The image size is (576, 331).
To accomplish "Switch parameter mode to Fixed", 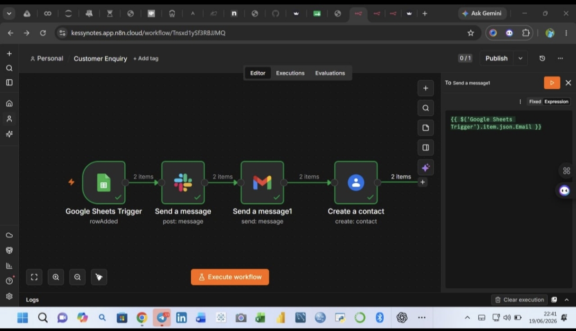I will (535, 102).
